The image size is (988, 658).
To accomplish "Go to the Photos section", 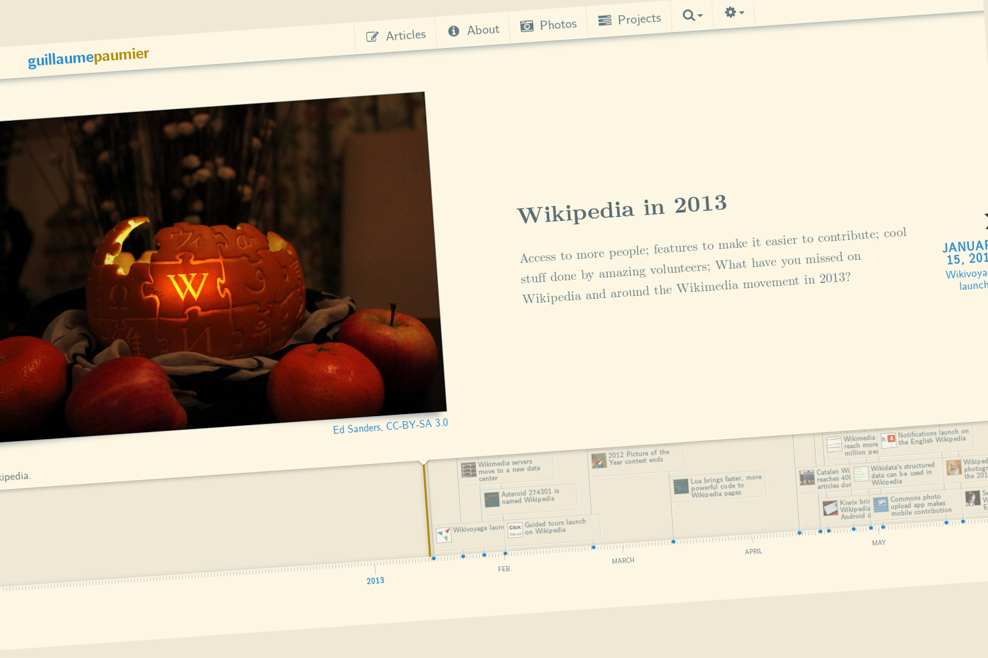I will pyautogui.click(x=548, y=25).
